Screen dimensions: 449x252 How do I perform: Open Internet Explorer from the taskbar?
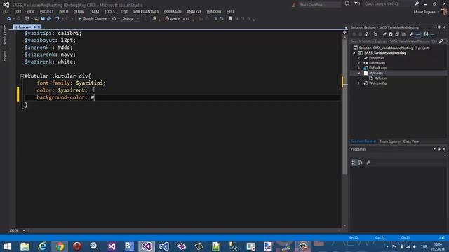(x=42, y=246)
